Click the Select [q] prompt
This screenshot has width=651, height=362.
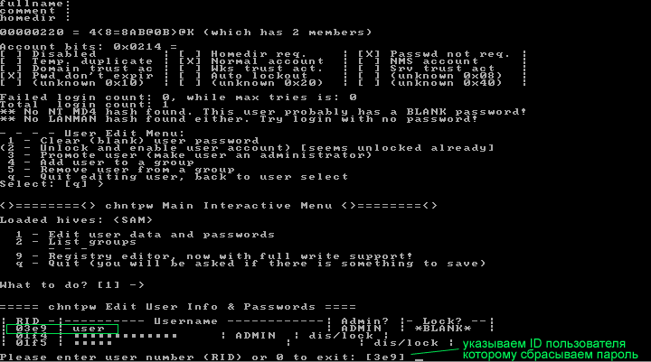click(x=52, y=184)
